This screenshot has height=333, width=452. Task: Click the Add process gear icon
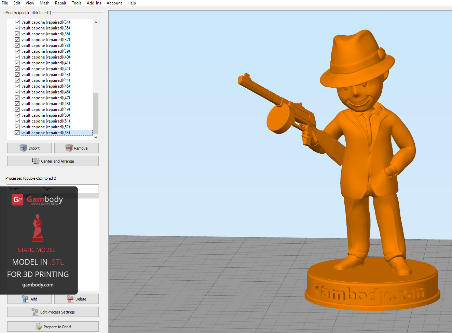click(x=25, y=299)
